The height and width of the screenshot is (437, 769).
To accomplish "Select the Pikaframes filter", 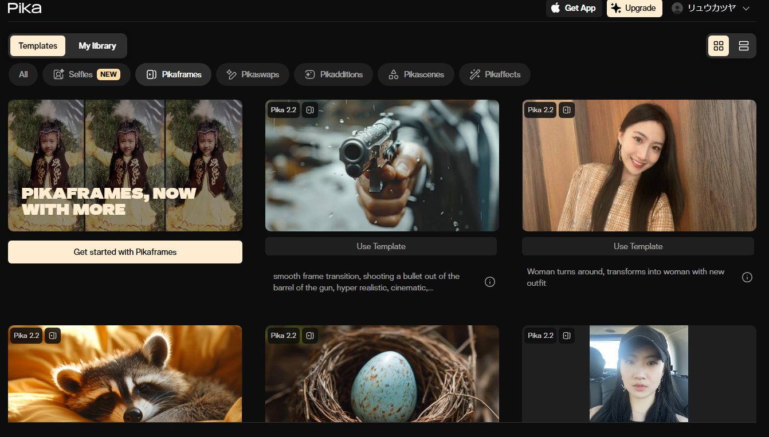I will 173,74.
